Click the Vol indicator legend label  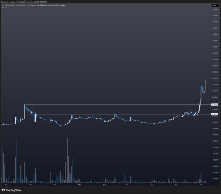pos(5,7)
